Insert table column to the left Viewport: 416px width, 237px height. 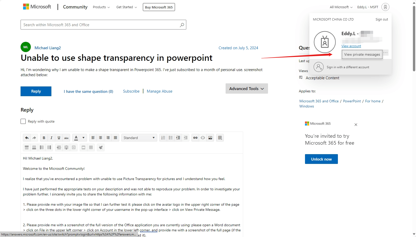coord(42,147)
